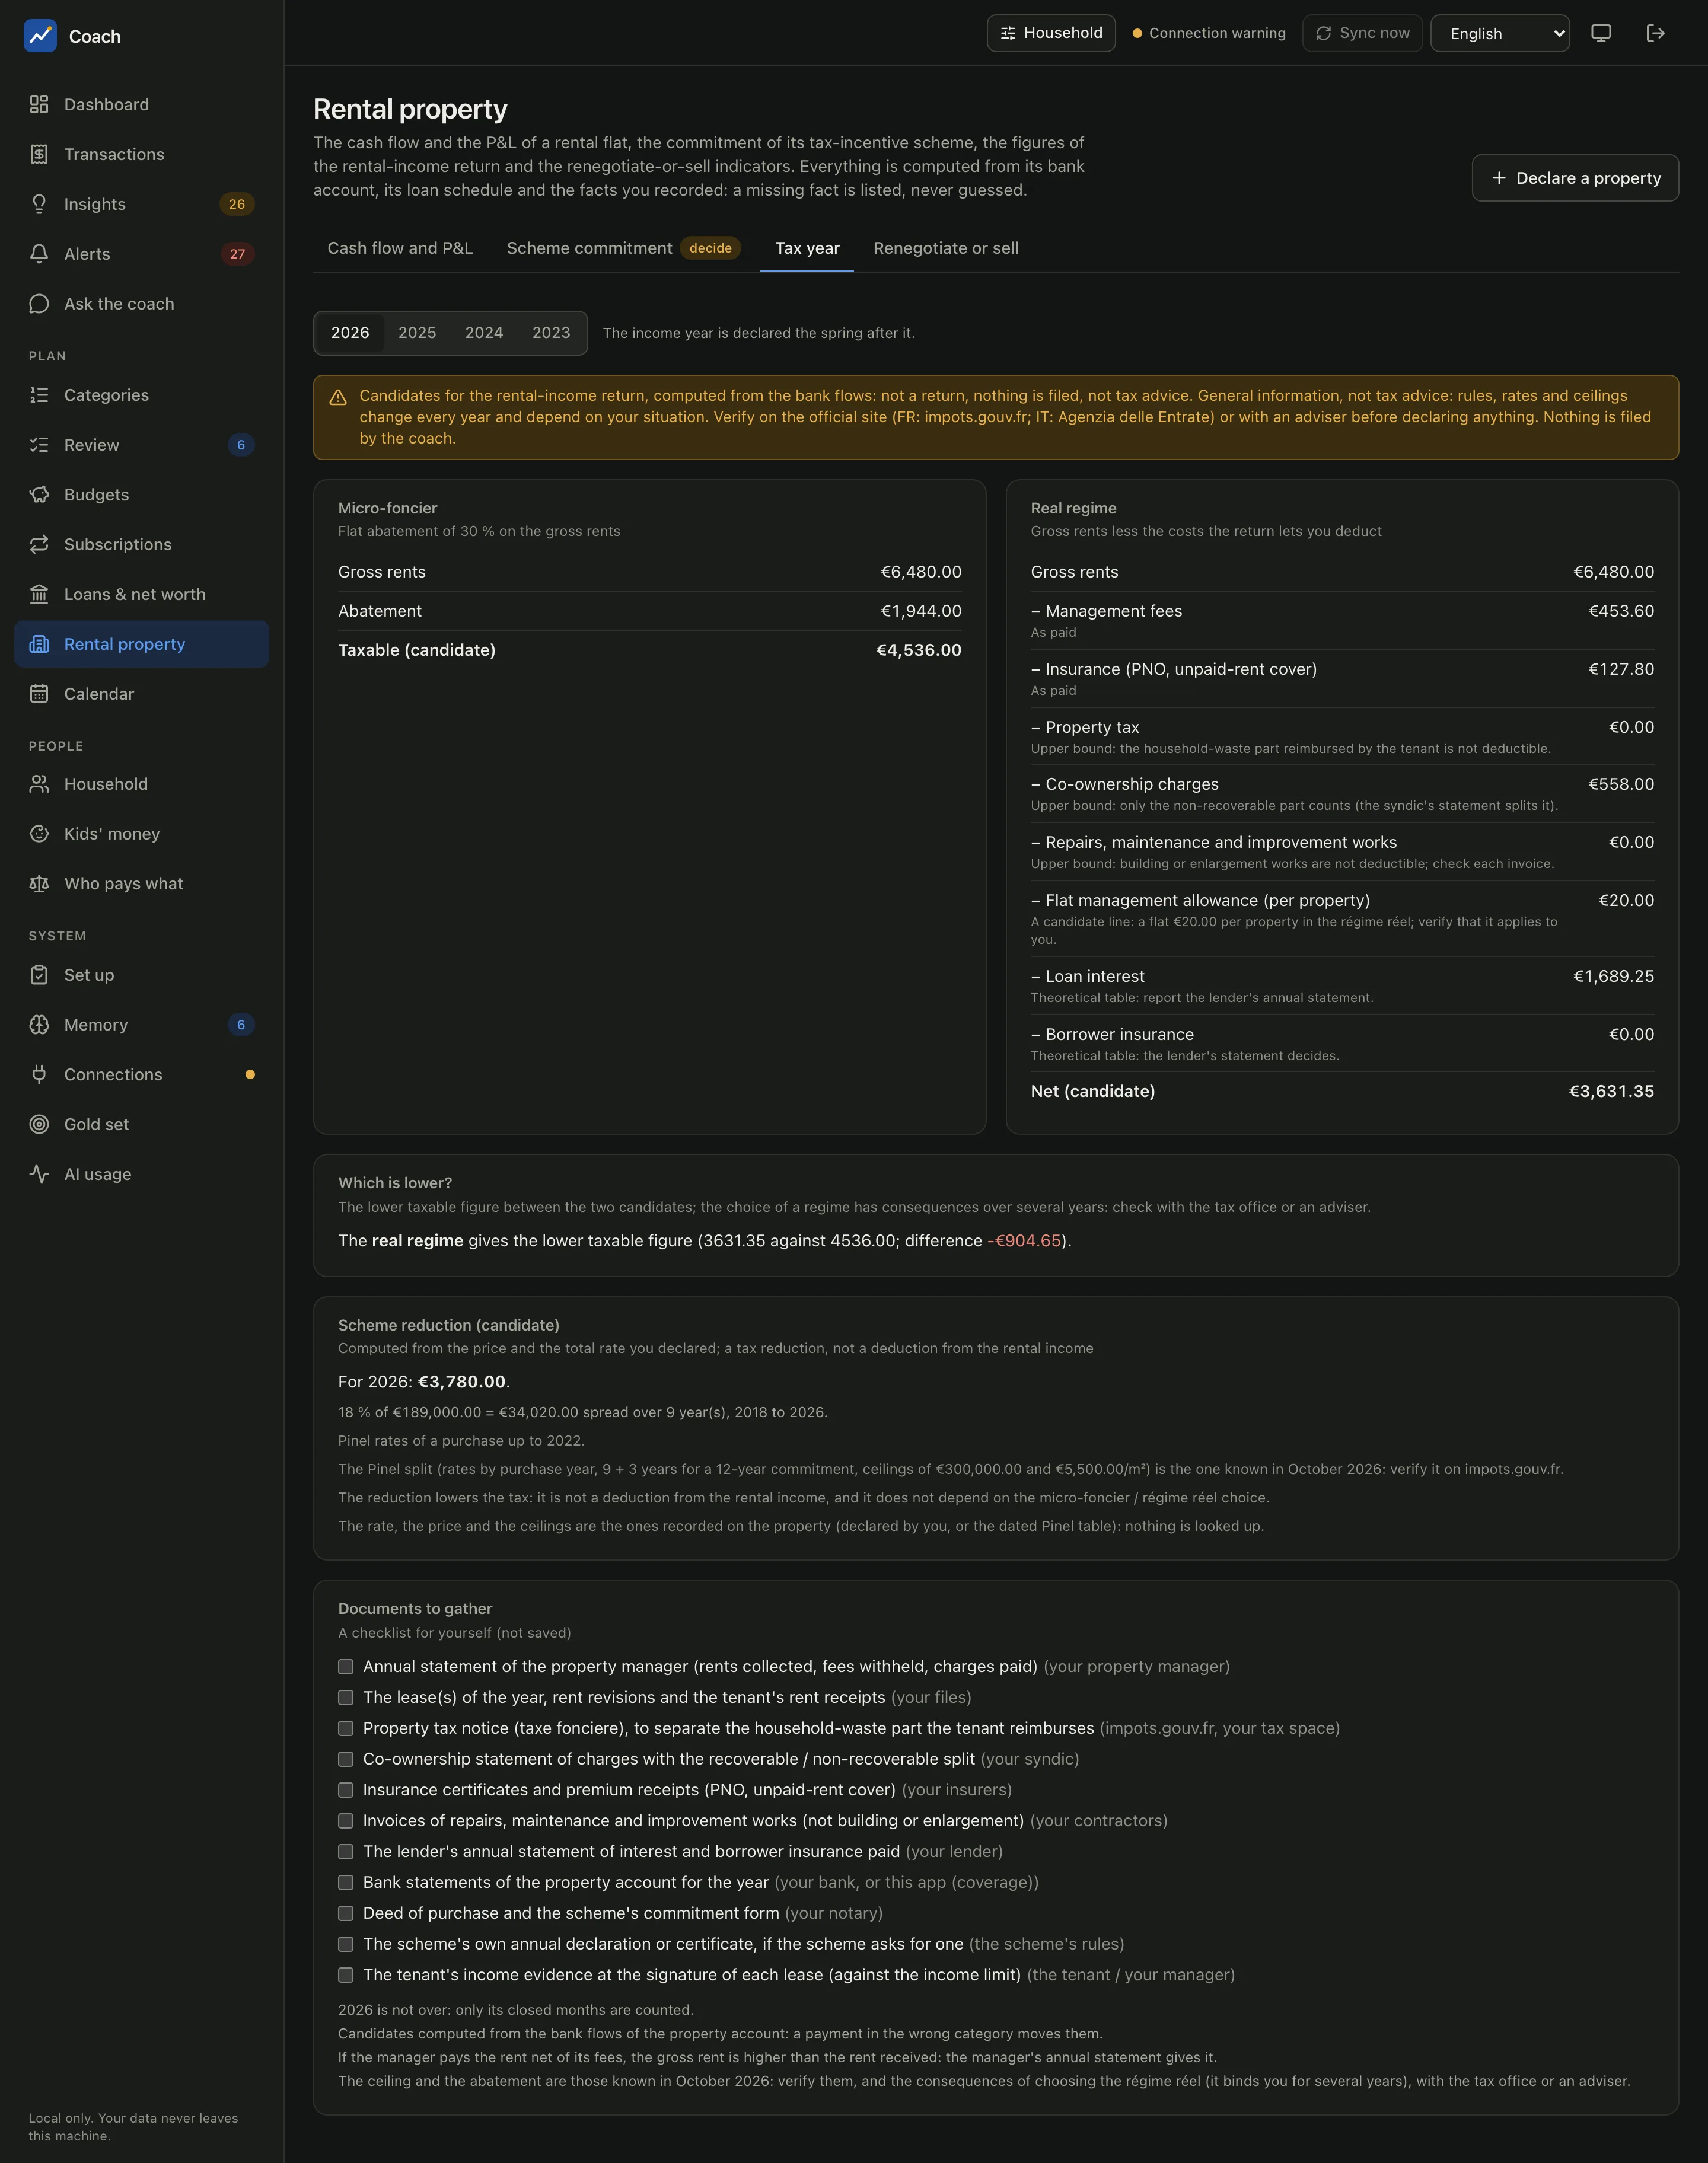
Task: Check annual statement of property manager
Action: tap(346, 1666)
